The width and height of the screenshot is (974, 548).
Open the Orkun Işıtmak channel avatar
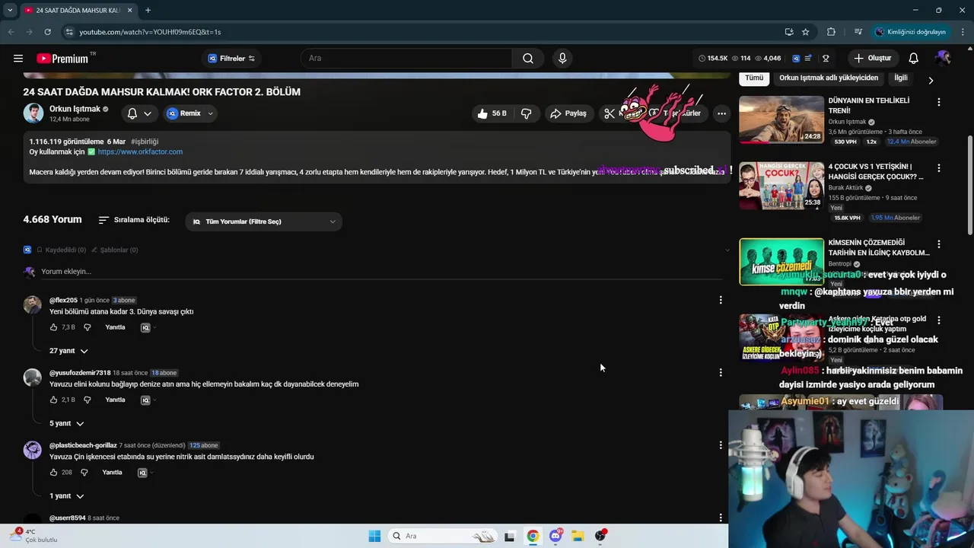click(33, 113)
